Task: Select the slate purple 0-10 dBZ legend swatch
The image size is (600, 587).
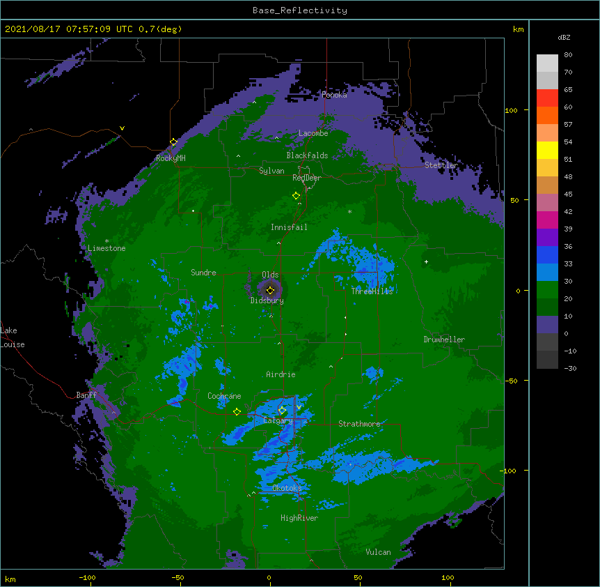Action: [x=547, y=325]
